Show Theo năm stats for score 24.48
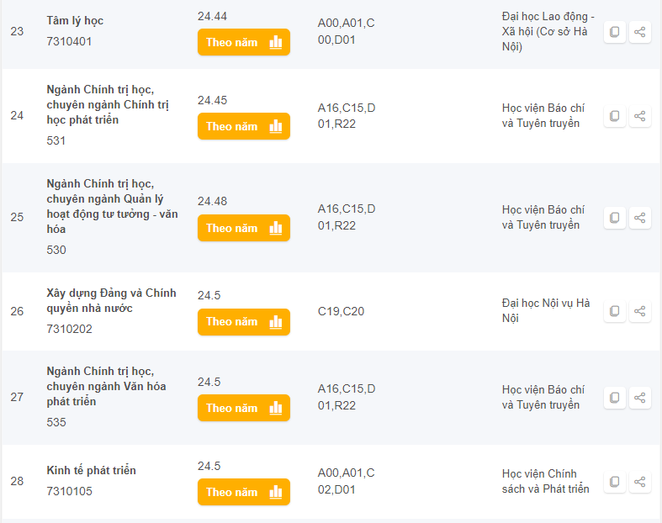Viewport: 662px width, 523px height. [244, 228]
